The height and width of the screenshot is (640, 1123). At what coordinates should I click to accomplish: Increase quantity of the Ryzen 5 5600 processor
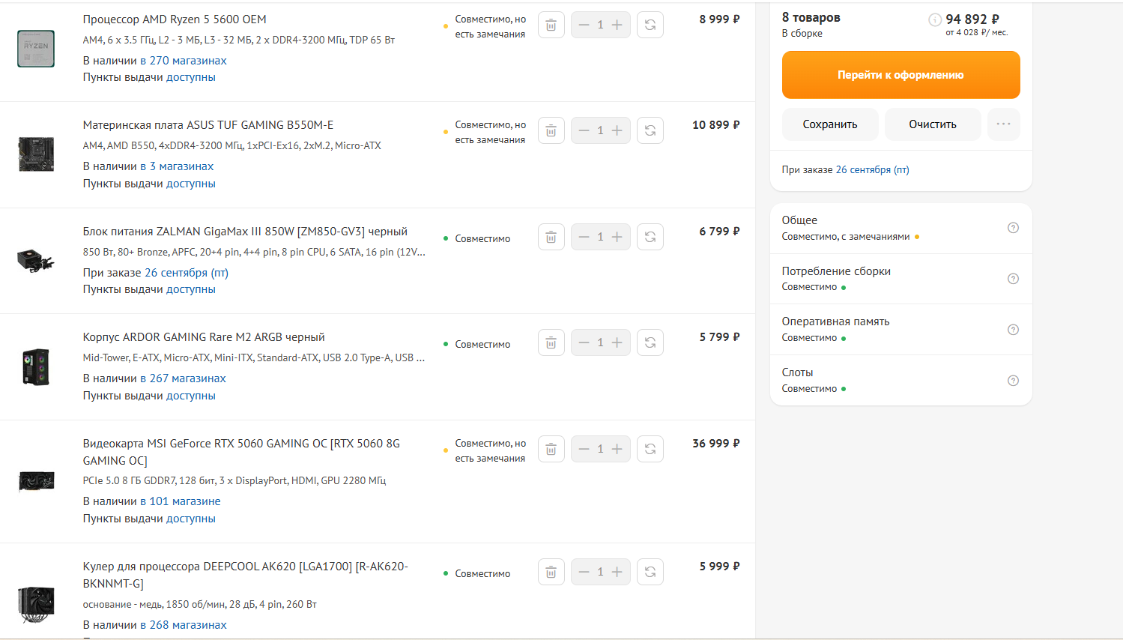[617, 25]
